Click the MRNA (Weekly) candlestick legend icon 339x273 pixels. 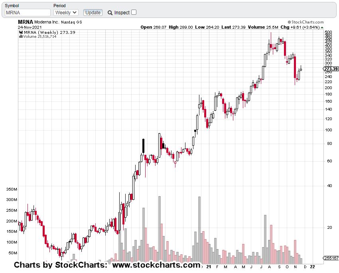pos(21,32)
